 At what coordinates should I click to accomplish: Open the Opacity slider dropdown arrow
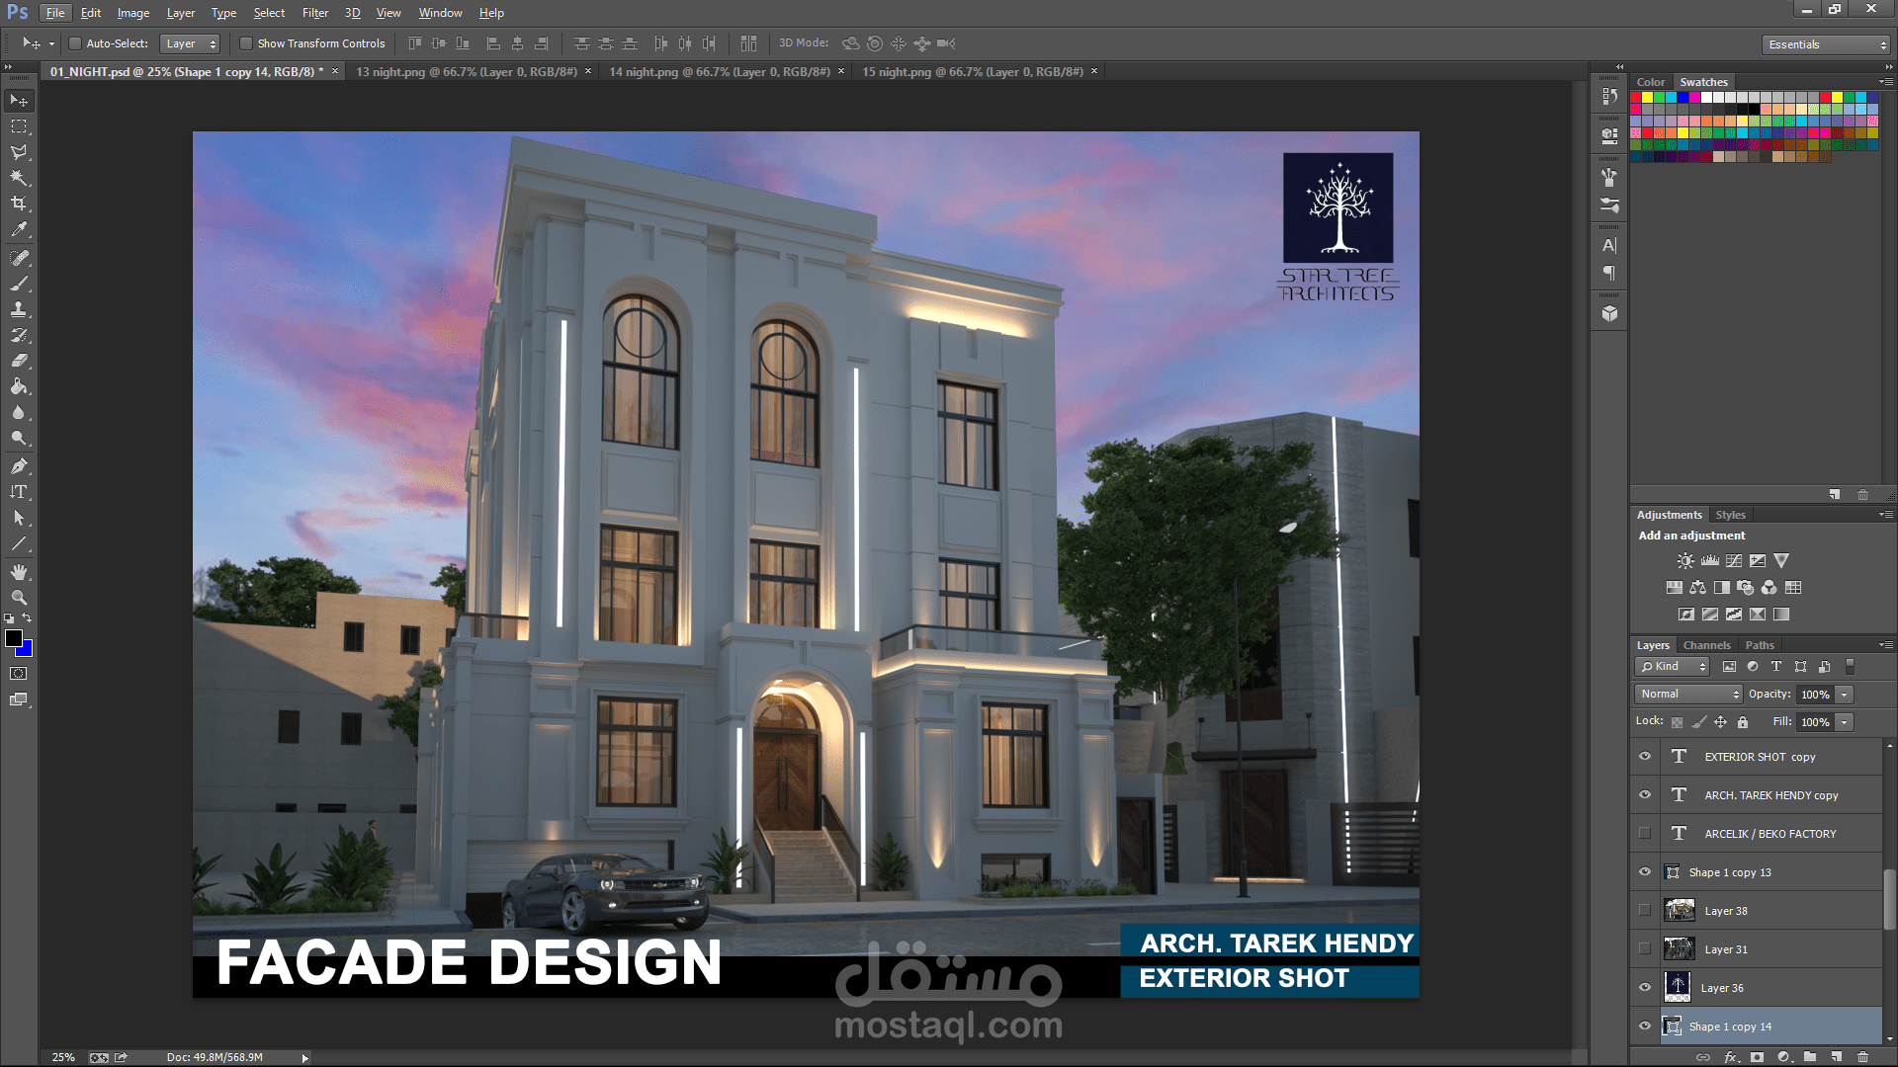tap(1844, 695)
